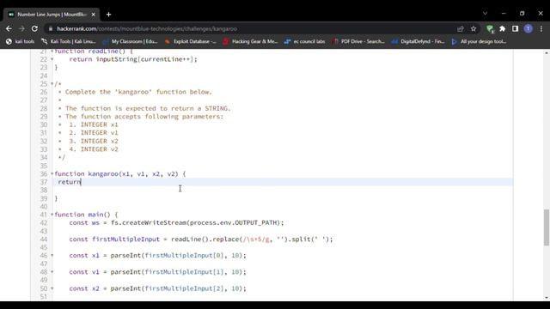Open My Classroom bookmark
The height and width of the screenshot is (309, 550).
[x=130, y=41]
